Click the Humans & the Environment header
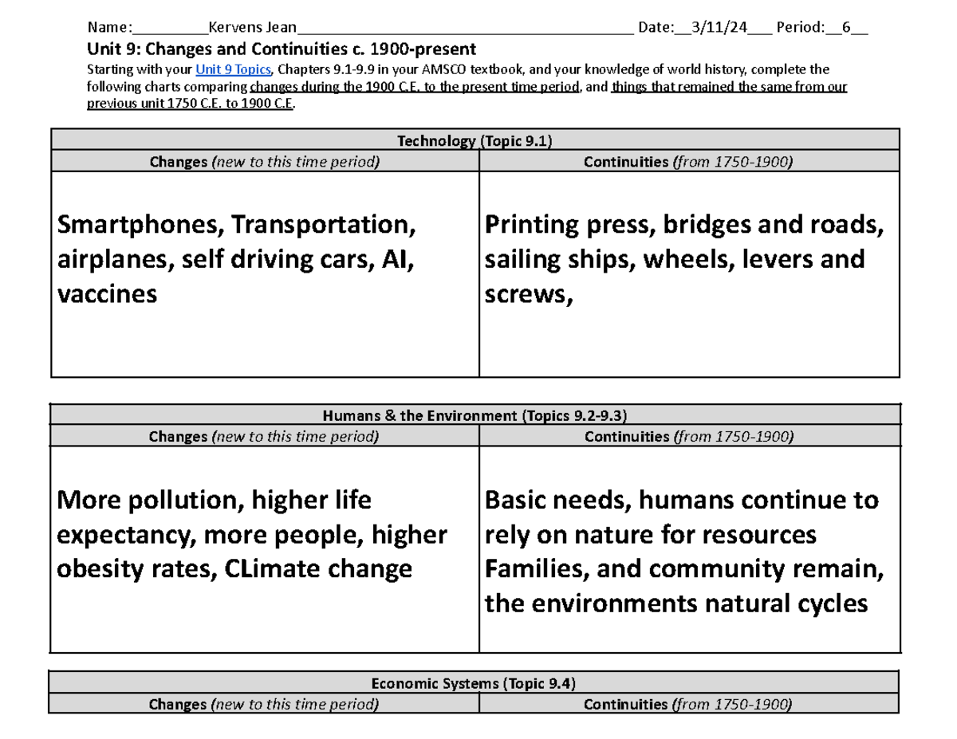The width and height of the screenshot is (957, 739). [475, 415]
